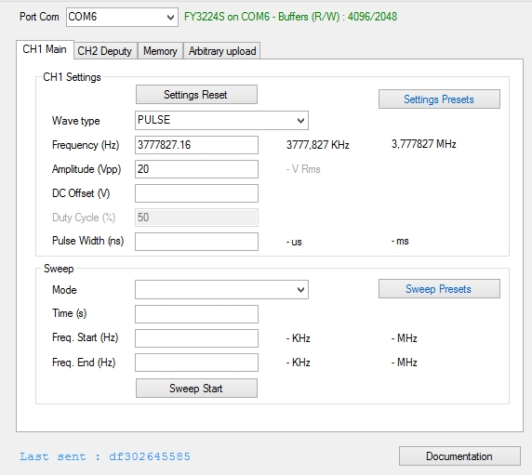
Task: Click the Amplitude (Vpp) field
Action: coord(196,169)
